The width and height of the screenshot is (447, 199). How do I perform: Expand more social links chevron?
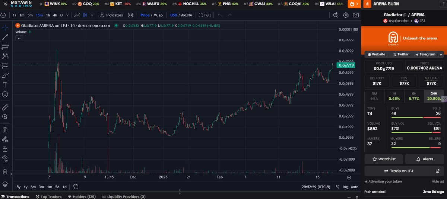[441, 54]
